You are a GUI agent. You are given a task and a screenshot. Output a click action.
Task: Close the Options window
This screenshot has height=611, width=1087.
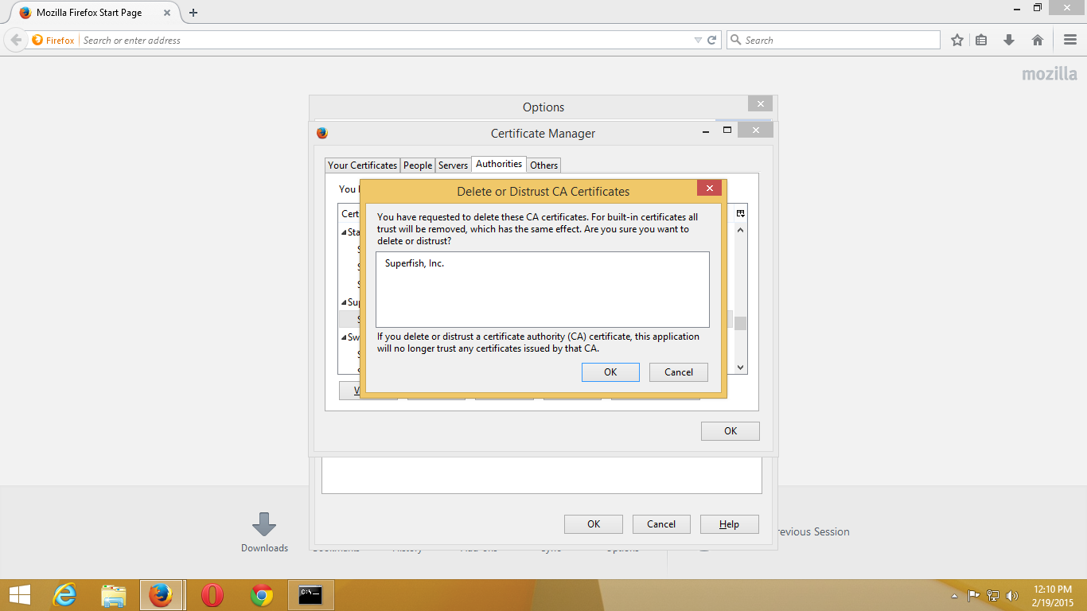click(760, 103)
